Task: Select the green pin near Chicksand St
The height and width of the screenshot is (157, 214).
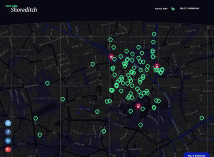Action: [x=202, y=118]
